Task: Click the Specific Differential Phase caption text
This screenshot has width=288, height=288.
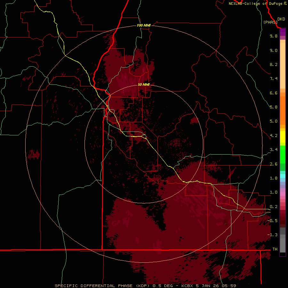Action: (145, 286)
